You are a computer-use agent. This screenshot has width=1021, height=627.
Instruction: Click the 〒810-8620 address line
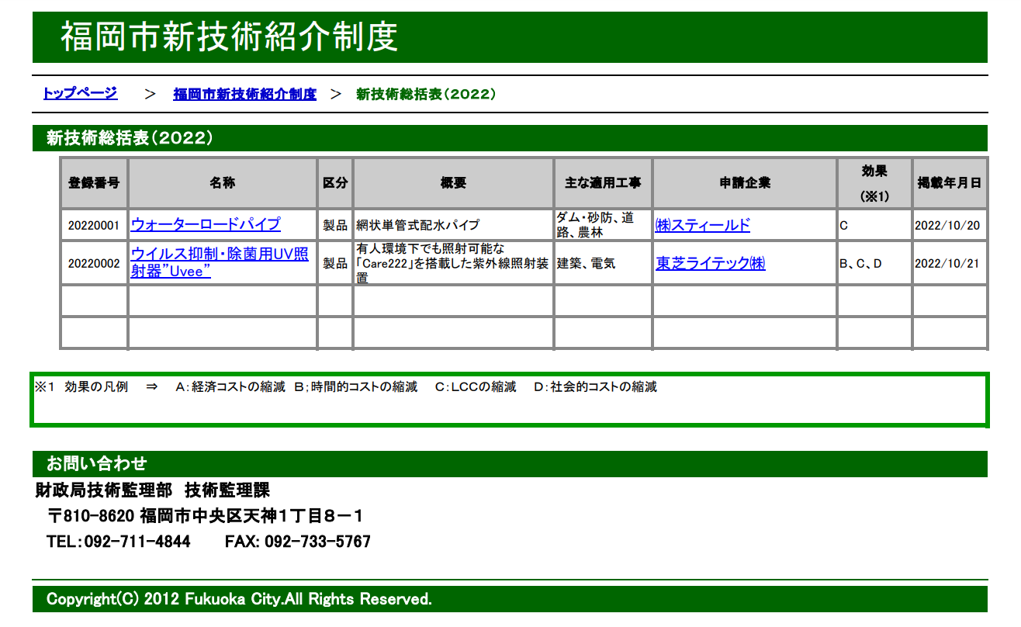pyautogui.click(x=206, y=516)
